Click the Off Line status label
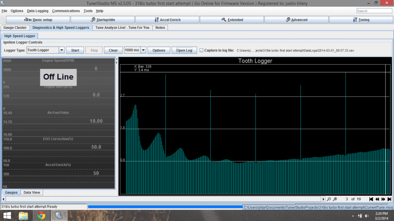 [58, 77]
